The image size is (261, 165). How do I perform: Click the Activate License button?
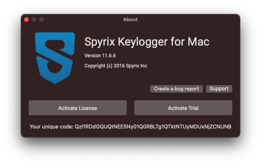point(78,108)
